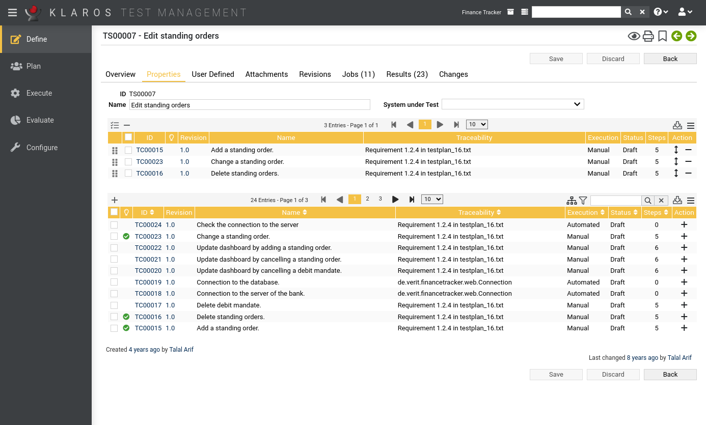Go to previous test suite green arrow

tap(676, 36)
